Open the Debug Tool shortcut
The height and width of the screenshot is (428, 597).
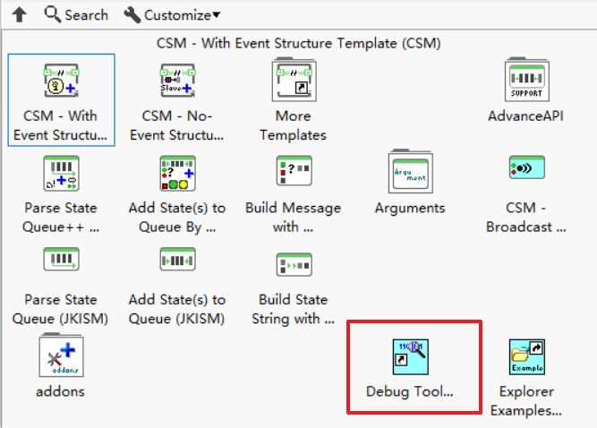click(411, 356)
